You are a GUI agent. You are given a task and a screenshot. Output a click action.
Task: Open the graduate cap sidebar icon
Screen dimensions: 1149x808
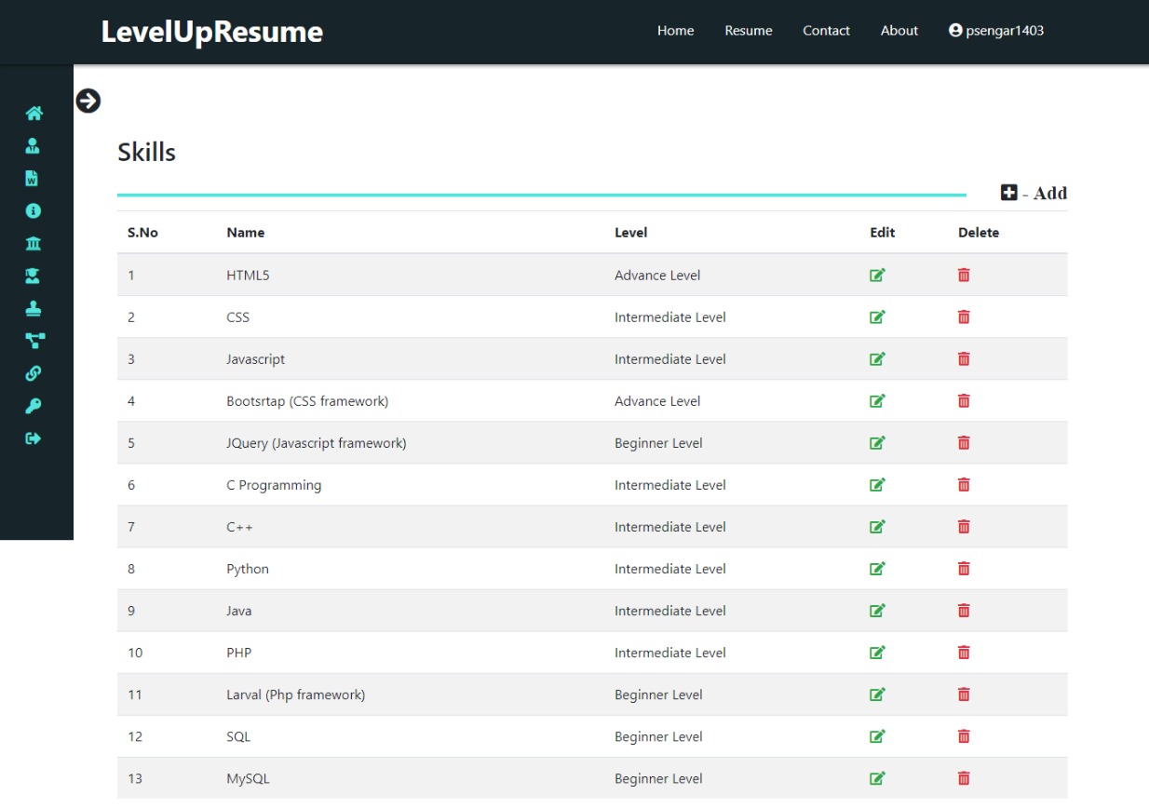pos(34,276)
